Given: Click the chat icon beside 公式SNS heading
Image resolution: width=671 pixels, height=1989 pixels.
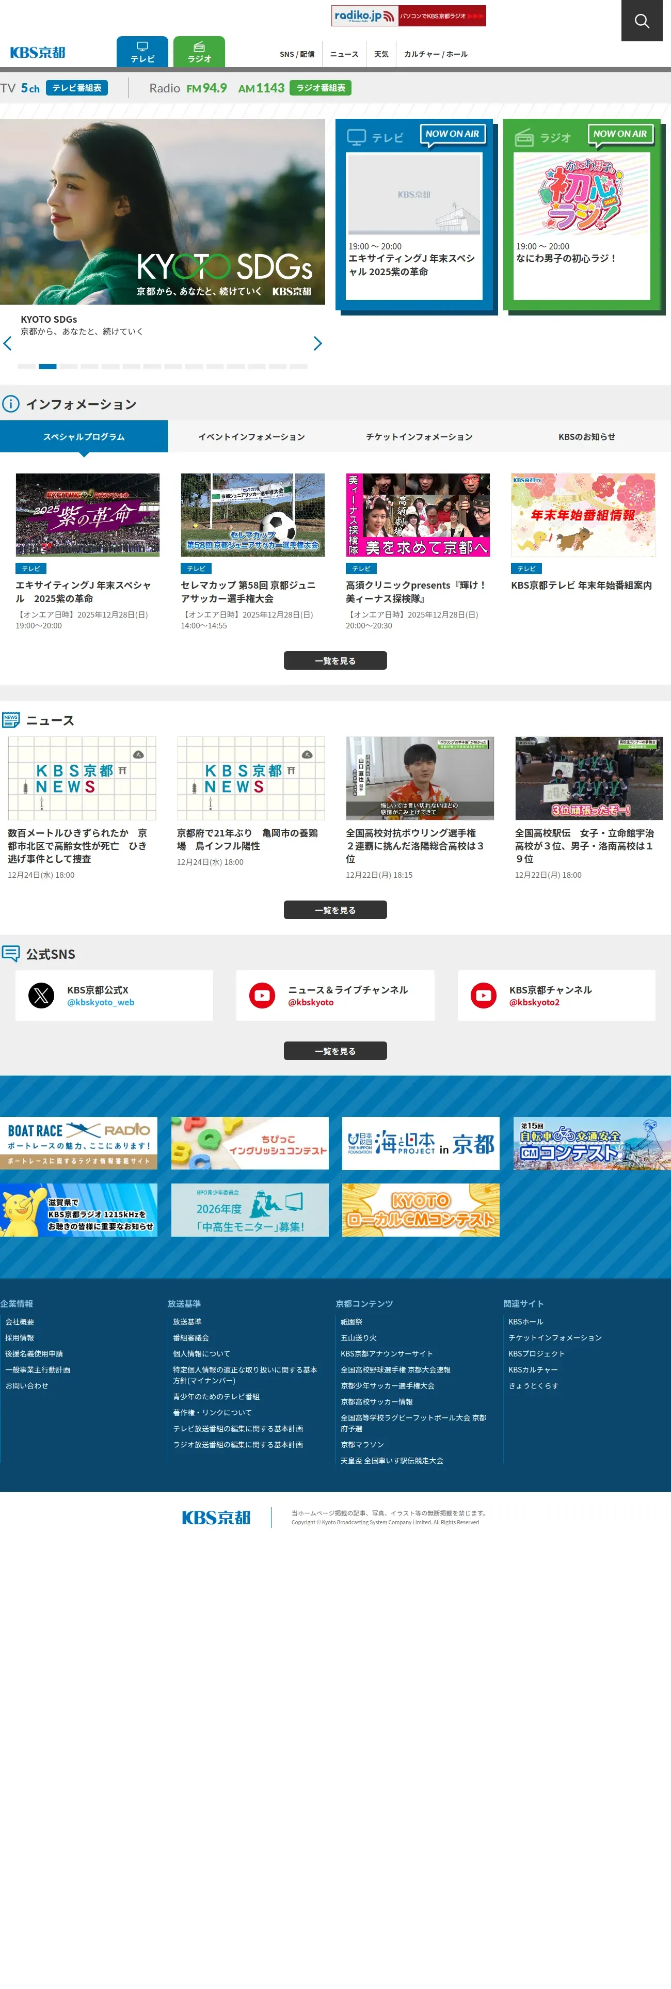Looking at the screenshot, I should click(11, 954).
